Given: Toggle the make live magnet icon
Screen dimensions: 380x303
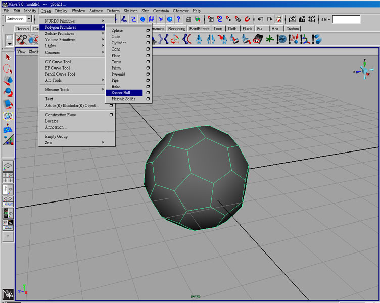Looking at the screenshot, I should coord(247,19).
